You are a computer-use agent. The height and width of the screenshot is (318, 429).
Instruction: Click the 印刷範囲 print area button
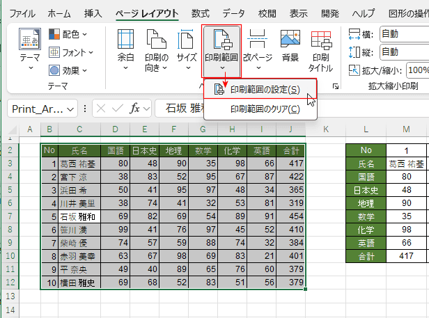[221, 51]
